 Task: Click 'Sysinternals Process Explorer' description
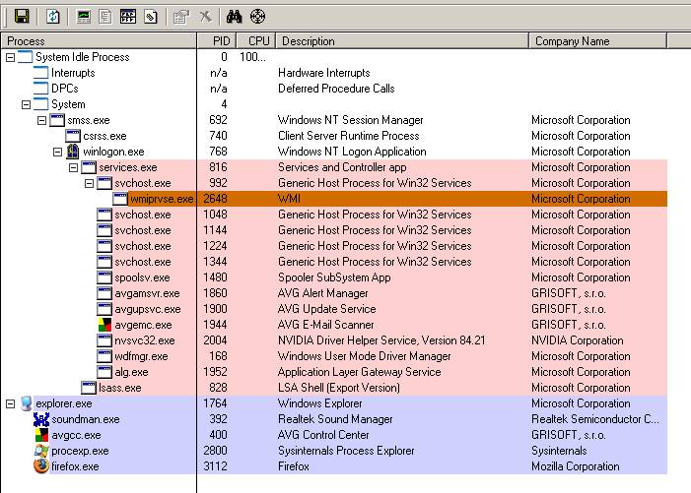346,451
